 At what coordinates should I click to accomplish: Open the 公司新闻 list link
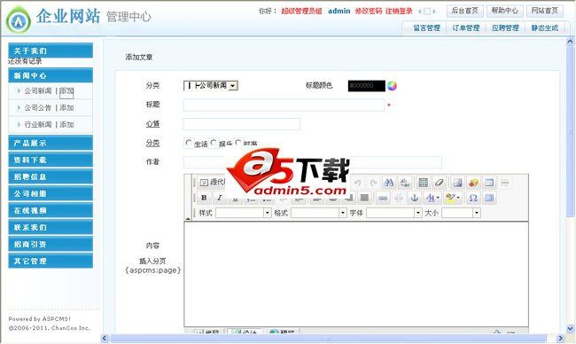point(38,90)
